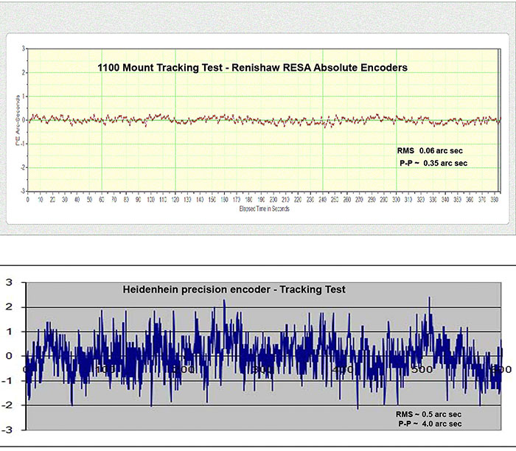
Task: Click the -2 label on bottom chart's y-axis
Action: (x=7, y=405)
